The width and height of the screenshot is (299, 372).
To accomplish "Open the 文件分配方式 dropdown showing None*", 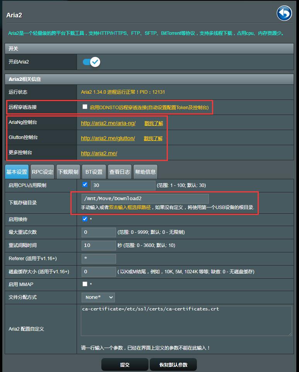I will [x=98, y=297].
